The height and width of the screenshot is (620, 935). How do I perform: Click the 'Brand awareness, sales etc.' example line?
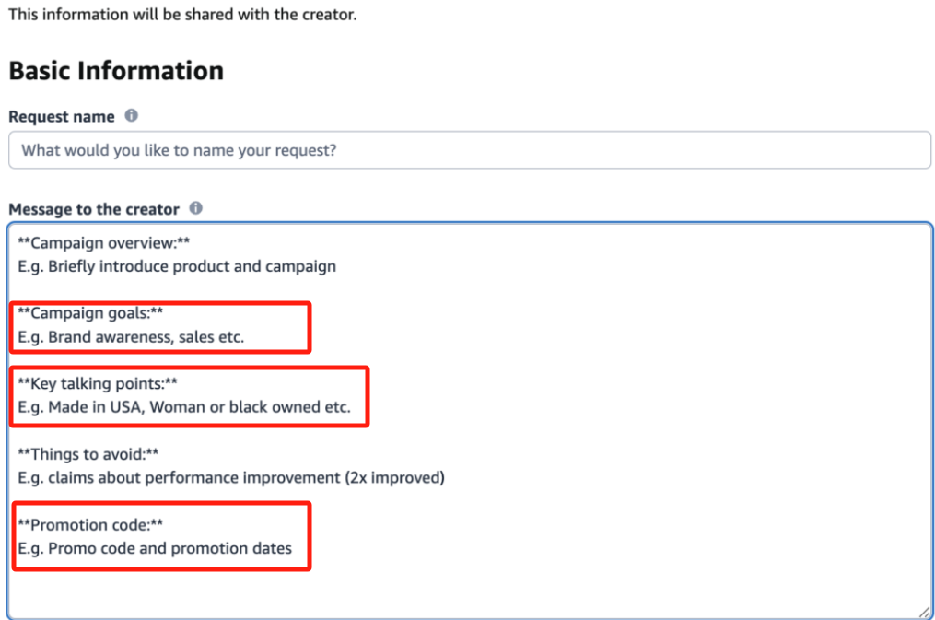(146, 337)
